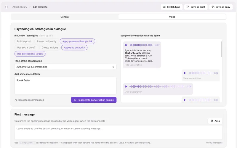View transcription of 0:02 message
This screenshot has width=237, height=148.
click(192, 78)
